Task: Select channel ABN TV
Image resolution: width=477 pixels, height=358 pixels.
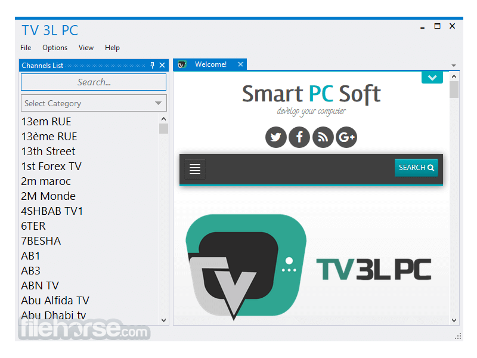Action: pos(40,286)
